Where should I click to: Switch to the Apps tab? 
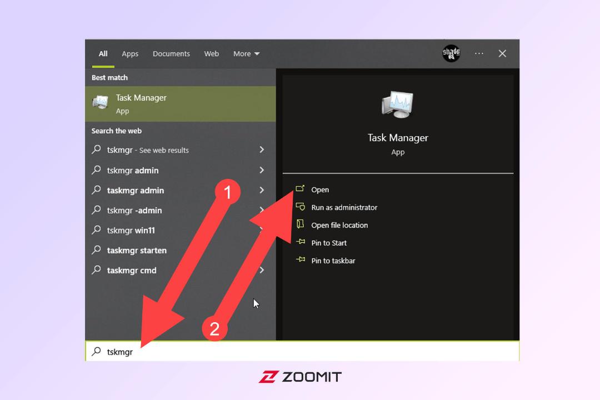(x=130, y=53)
